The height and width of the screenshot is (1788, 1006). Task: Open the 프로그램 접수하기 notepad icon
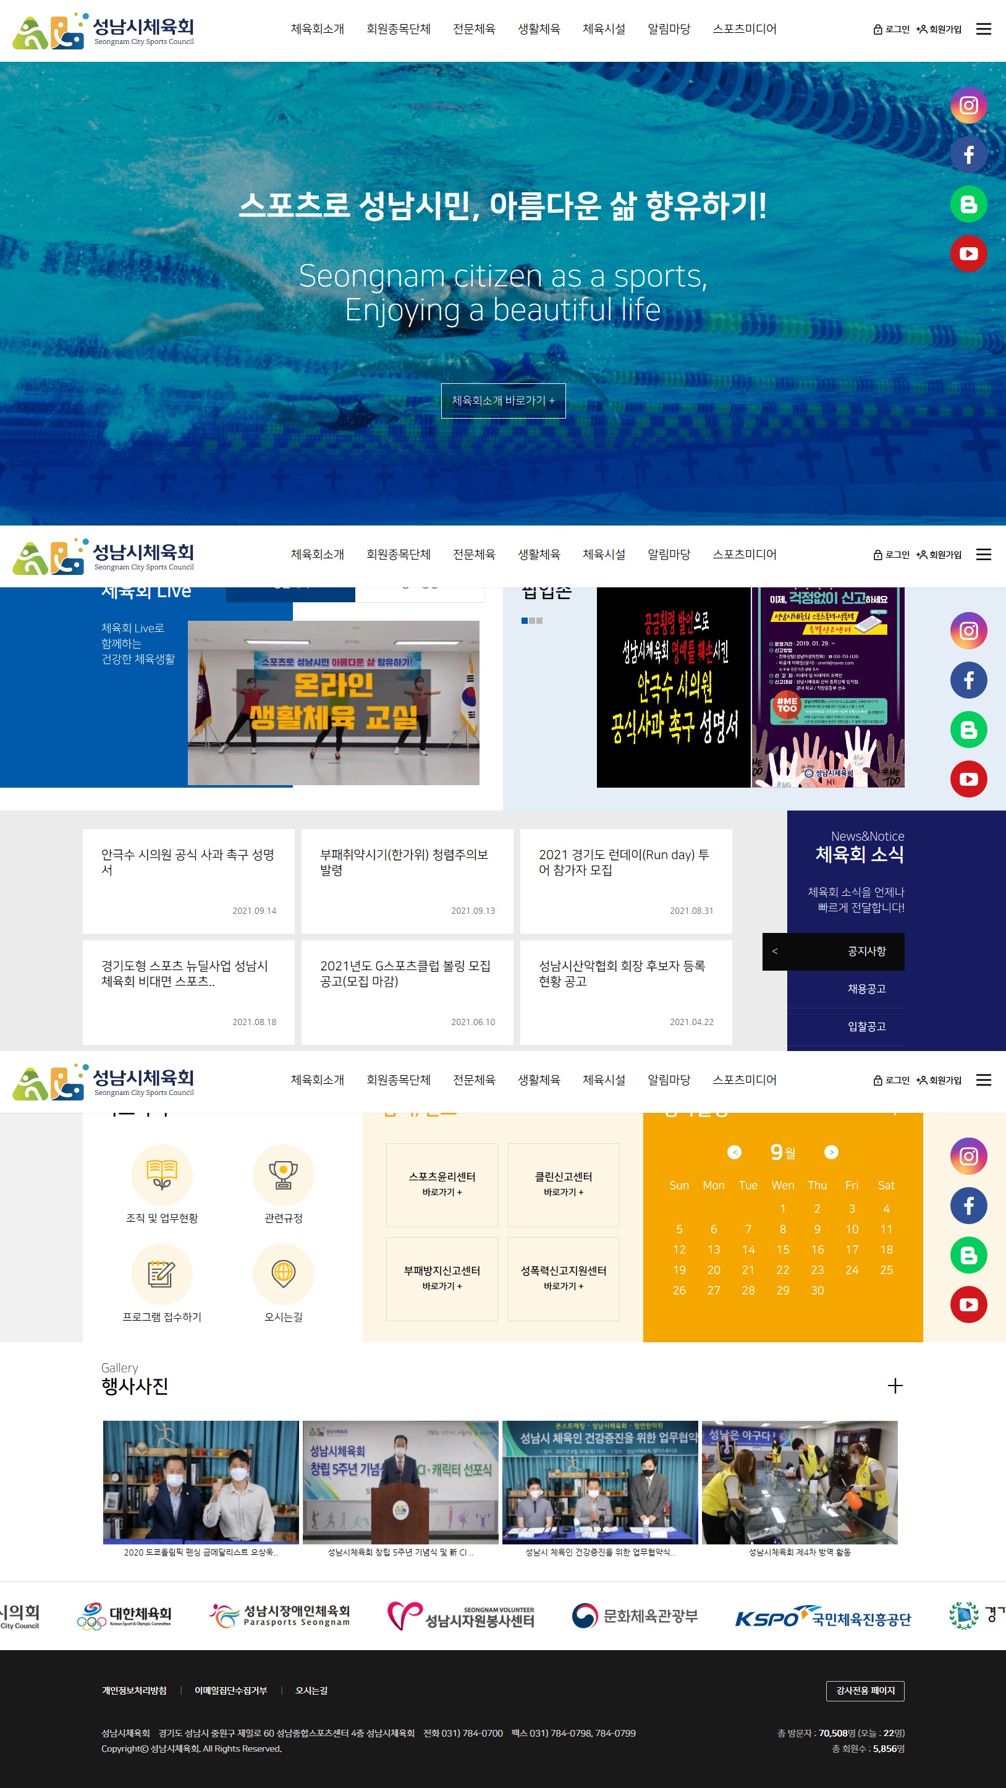point(162,1274)
